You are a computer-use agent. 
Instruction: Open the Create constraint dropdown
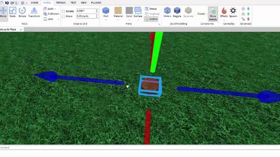(x=202, y=14)
